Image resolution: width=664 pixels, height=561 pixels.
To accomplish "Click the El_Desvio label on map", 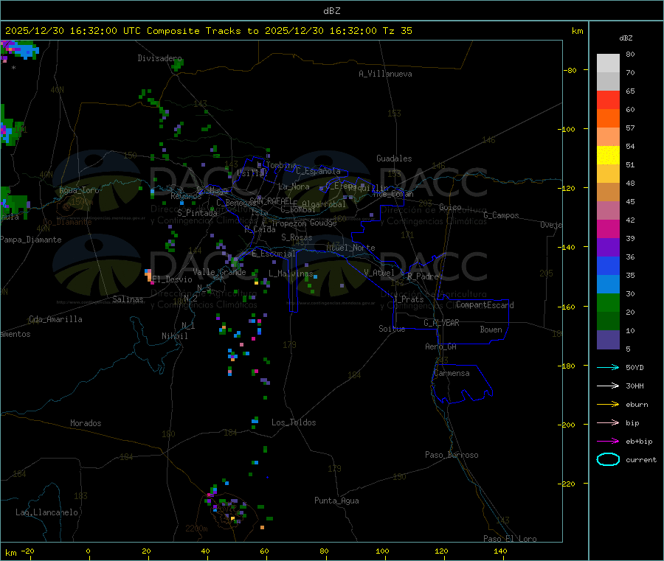I will [x=172, y=279].
